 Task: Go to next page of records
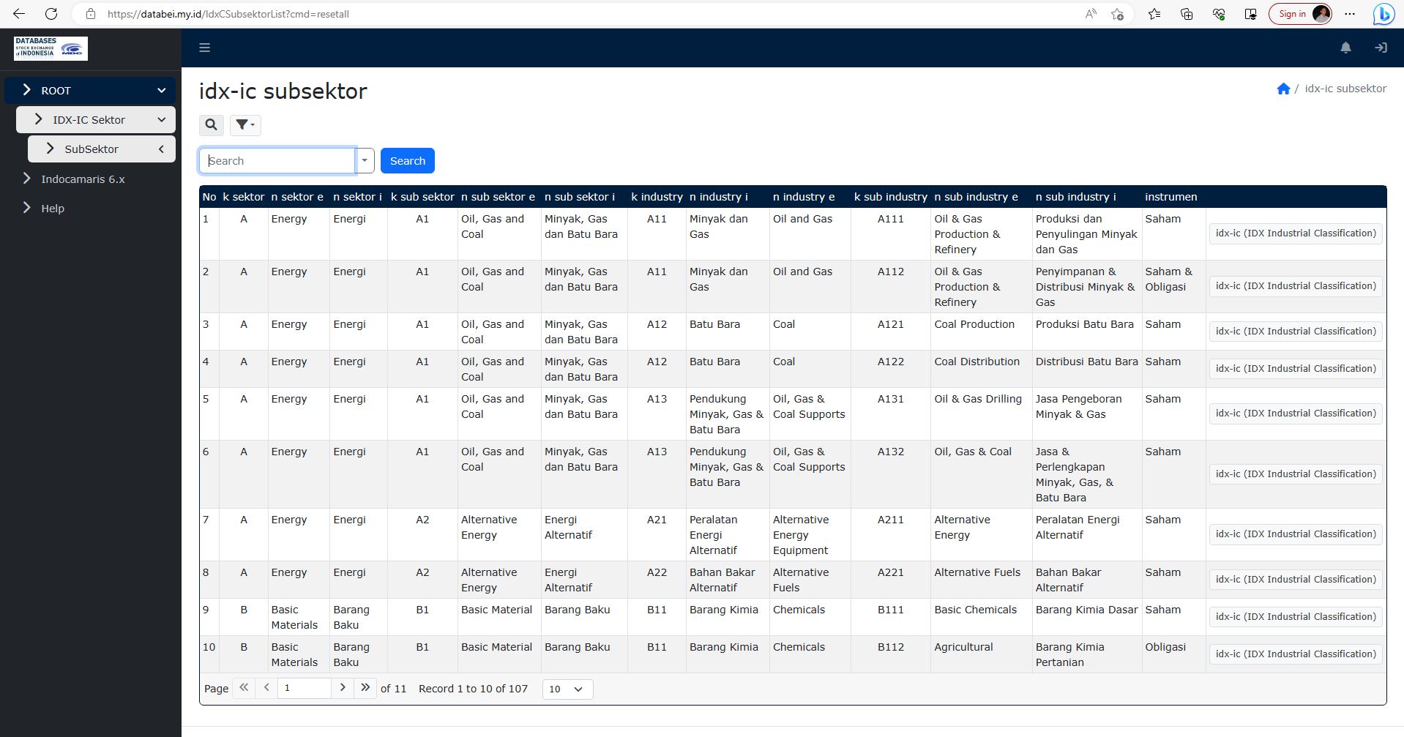pyautogui.click(x=342, y=688)
